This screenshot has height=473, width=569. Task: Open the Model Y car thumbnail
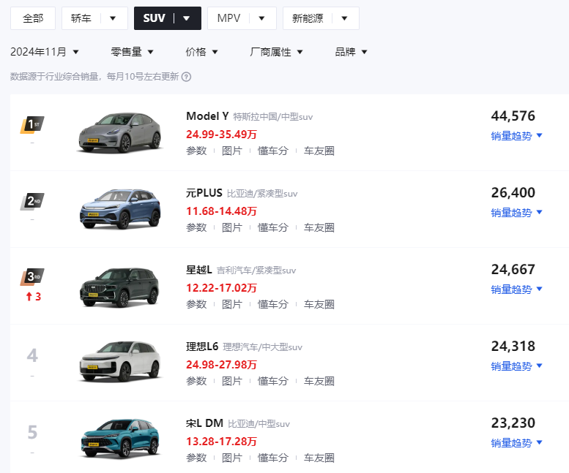[120, 133]
